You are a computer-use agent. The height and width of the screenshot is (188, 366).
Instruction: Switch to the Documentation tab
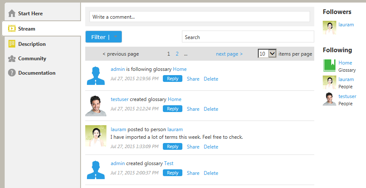pos(36,73)
